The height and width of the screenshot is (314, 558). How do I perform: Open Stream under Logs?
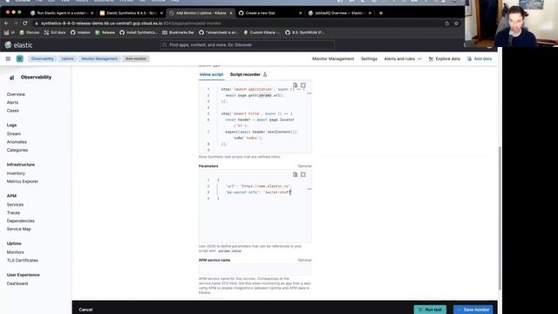pyautogui.click(x=14, y=133)
